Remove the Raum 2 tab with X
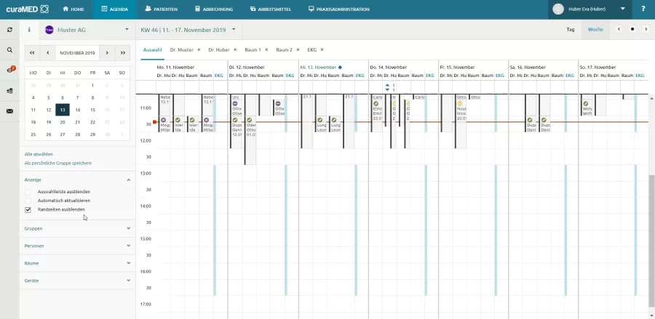This screenshot has height=319, width=655. [x=298, y=49]
